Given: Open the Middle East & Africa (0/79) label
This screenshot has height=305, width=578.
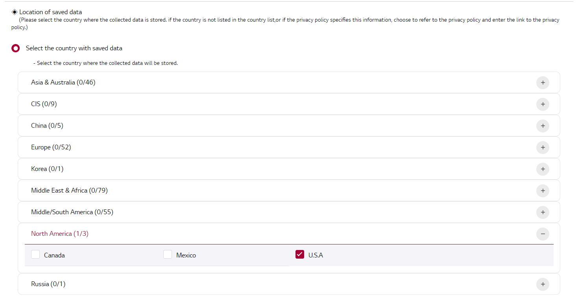Looking at the screenshot, I should [x=69, y=191].
